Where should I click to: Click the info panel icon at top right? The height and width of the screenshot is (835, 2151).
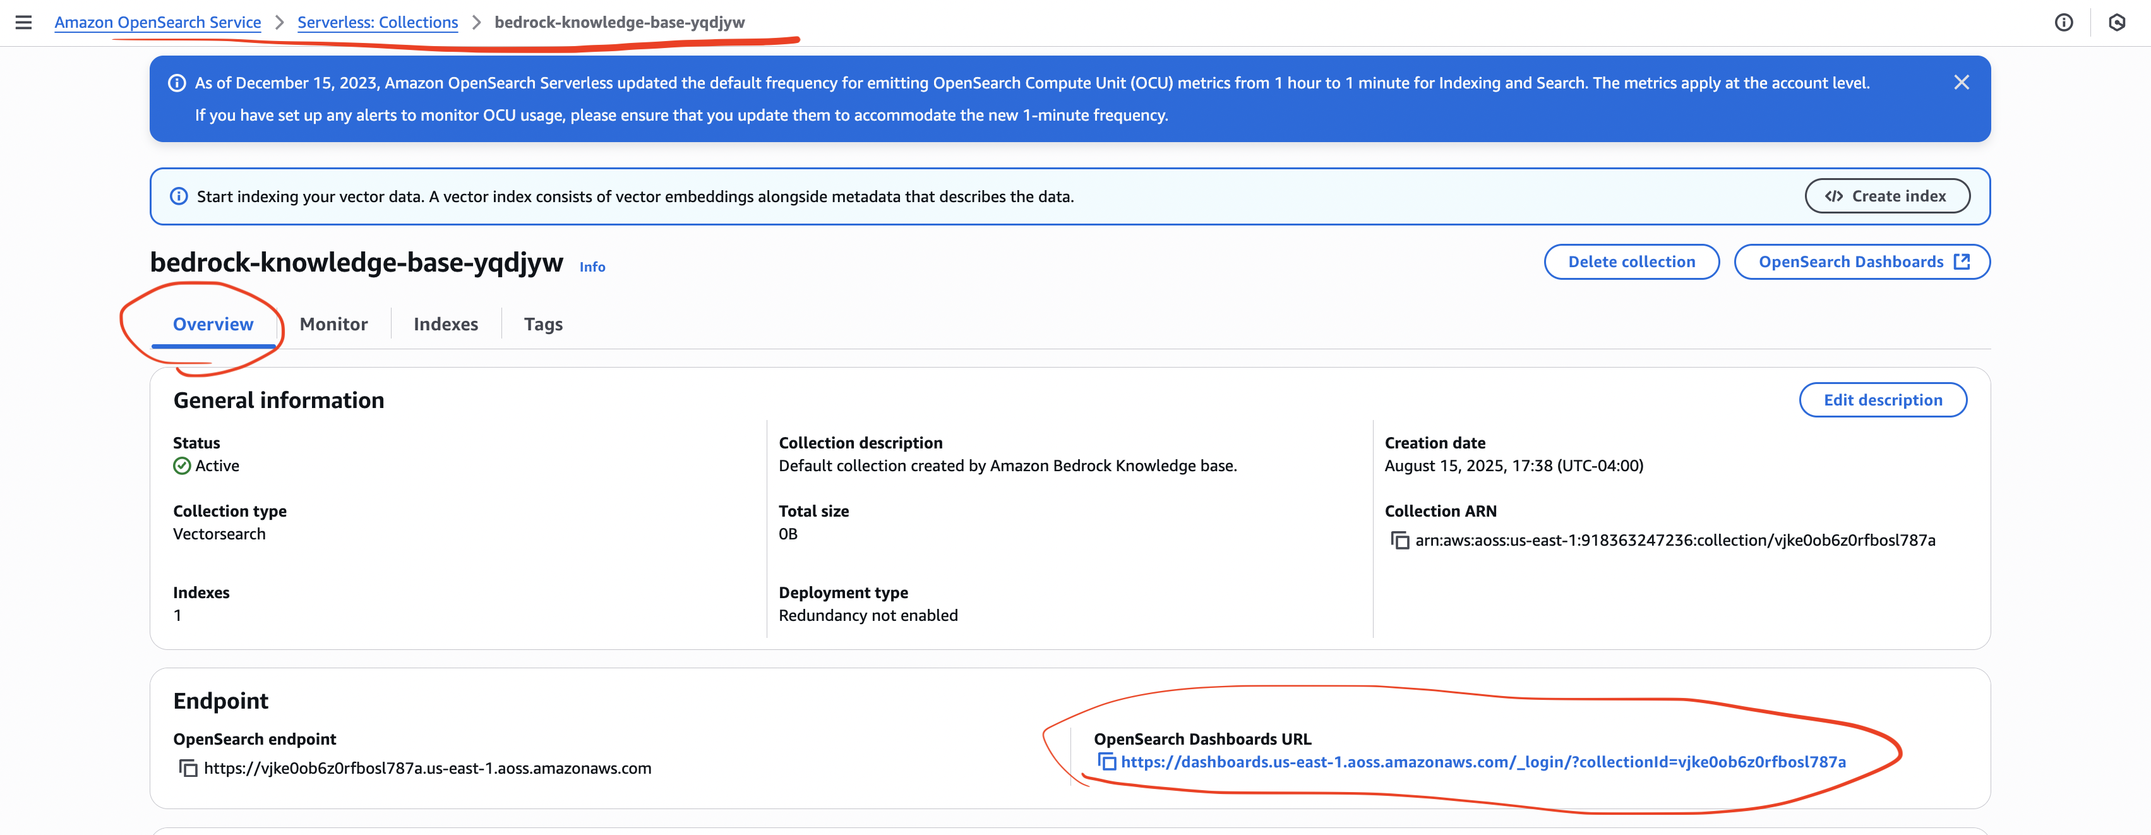click(x=2063, y=23)
